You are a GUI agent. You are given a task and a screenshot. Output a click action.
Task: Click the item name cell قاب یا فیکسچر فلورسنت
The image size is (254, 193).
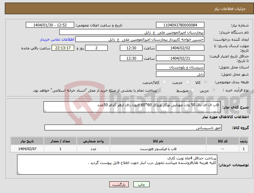click(x=158, y=149)
